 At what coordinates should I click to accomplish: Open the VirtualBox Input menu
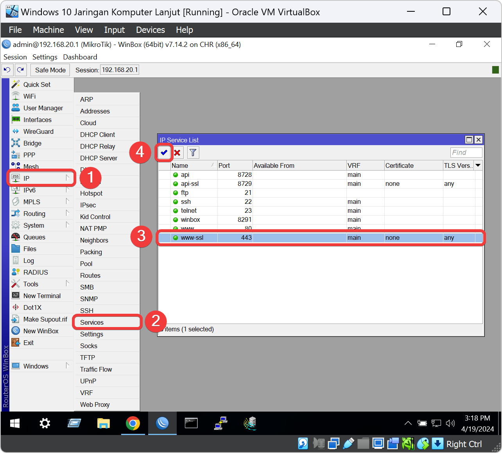click(x=115, y=30)
